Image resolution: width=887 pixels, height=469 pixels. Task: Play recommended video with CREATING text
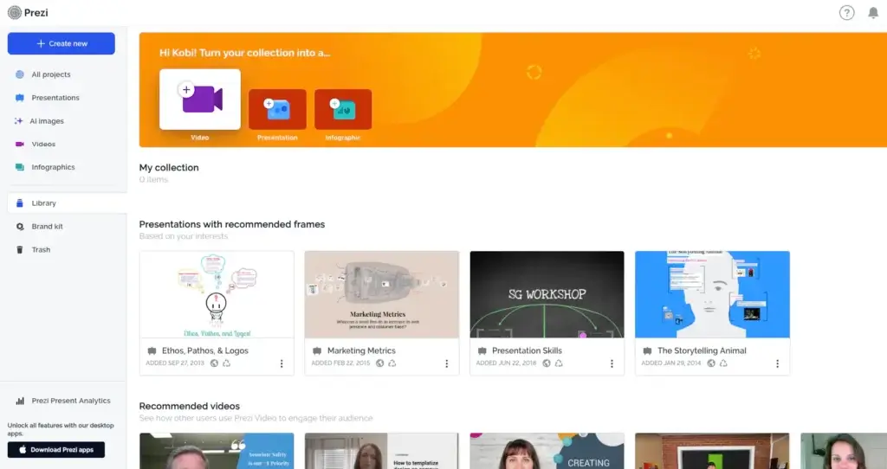coord(547,451)
